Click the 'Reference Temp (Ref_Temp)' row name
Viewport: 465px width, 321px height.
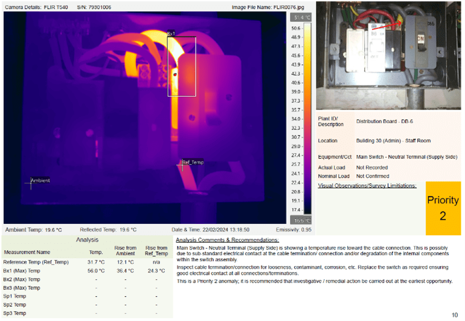pos(36,262)
